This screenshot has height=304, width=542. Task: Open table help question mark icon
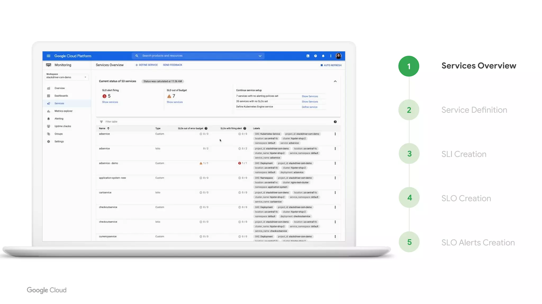(335, 122)
